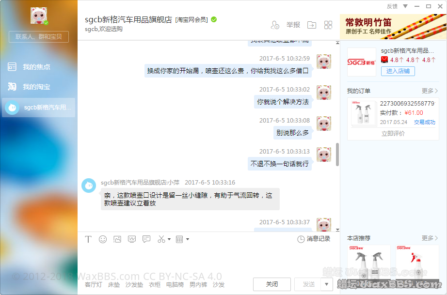Open the emoji picker
The image size is (447, 295).
click(x=103, y=239)
